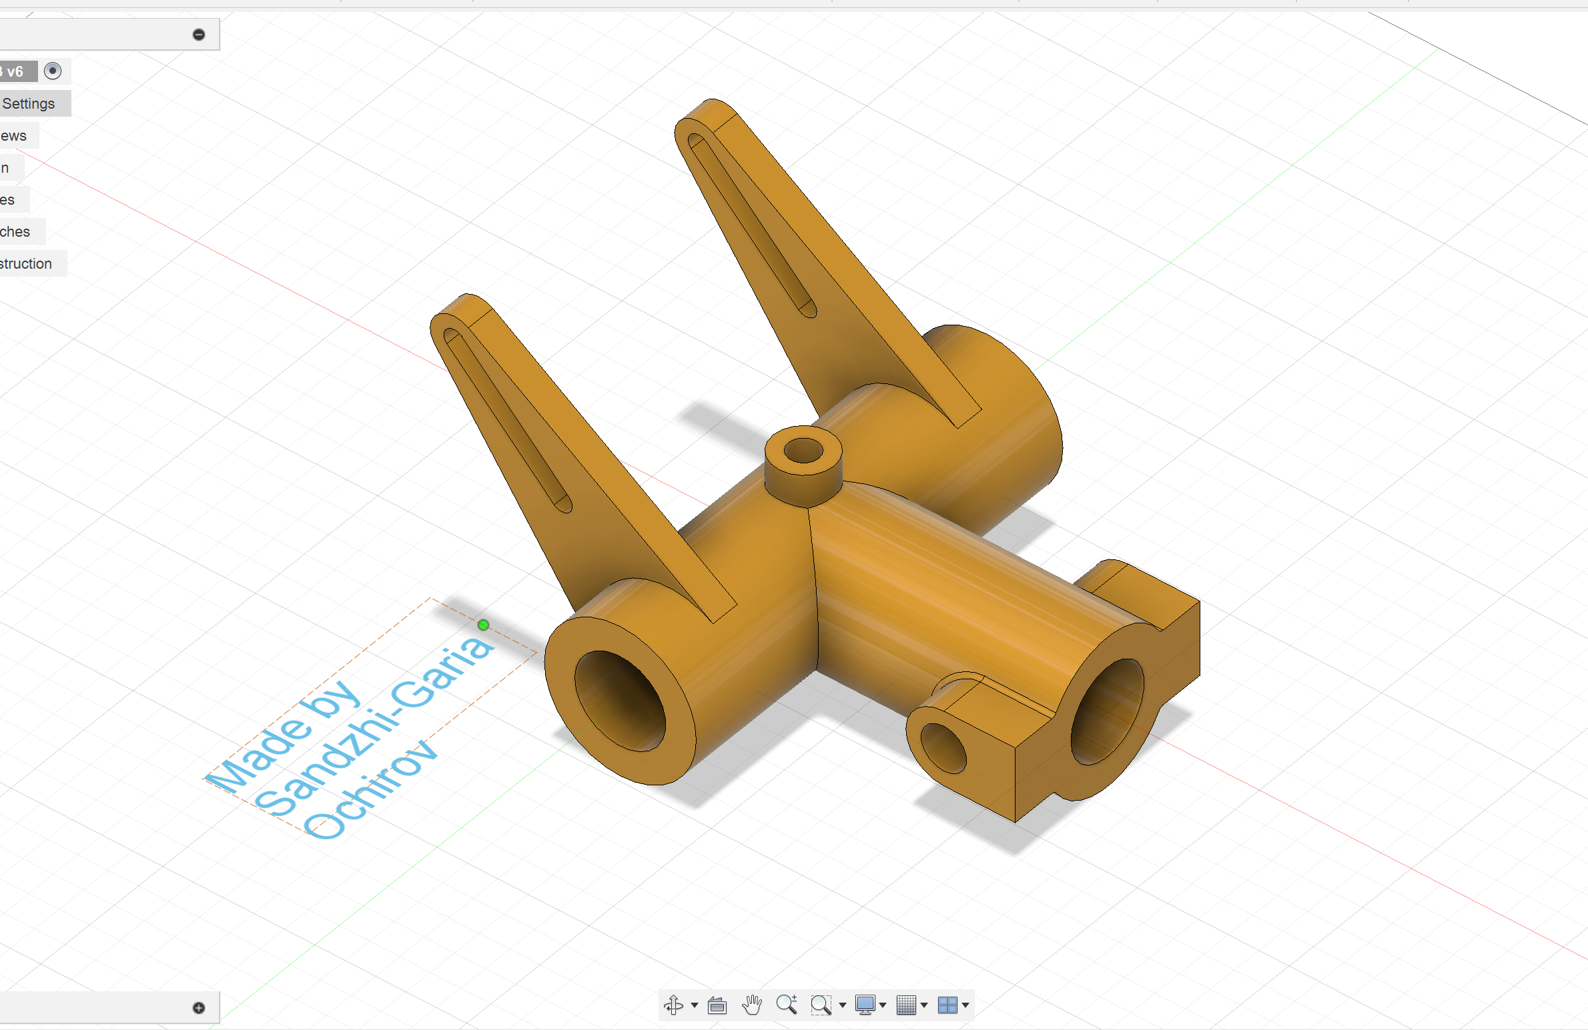Open the Orbit type dropdown arrow

695,1005
